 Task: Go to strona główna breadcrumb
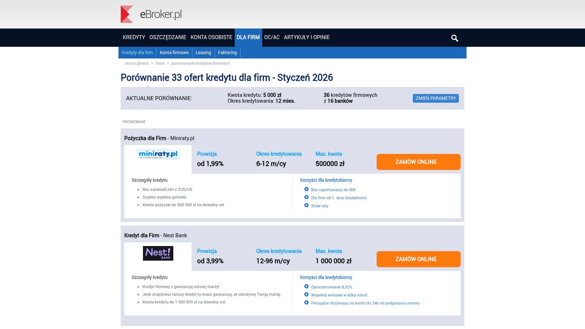[137, 63]
